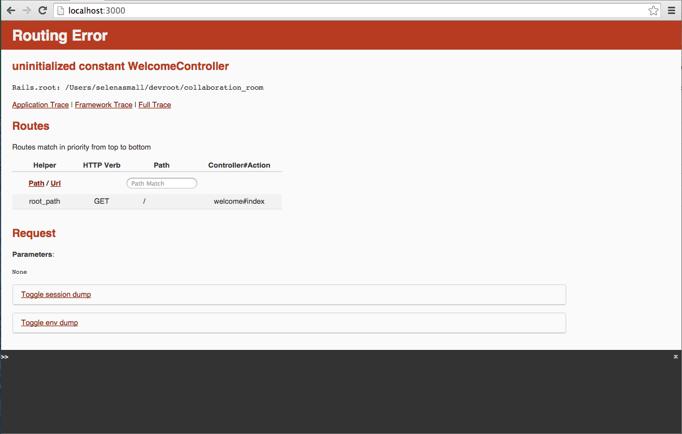The width and height of the screenshot is (682, 434).
Task: Select the root_path helper cell
Action: 45,201
